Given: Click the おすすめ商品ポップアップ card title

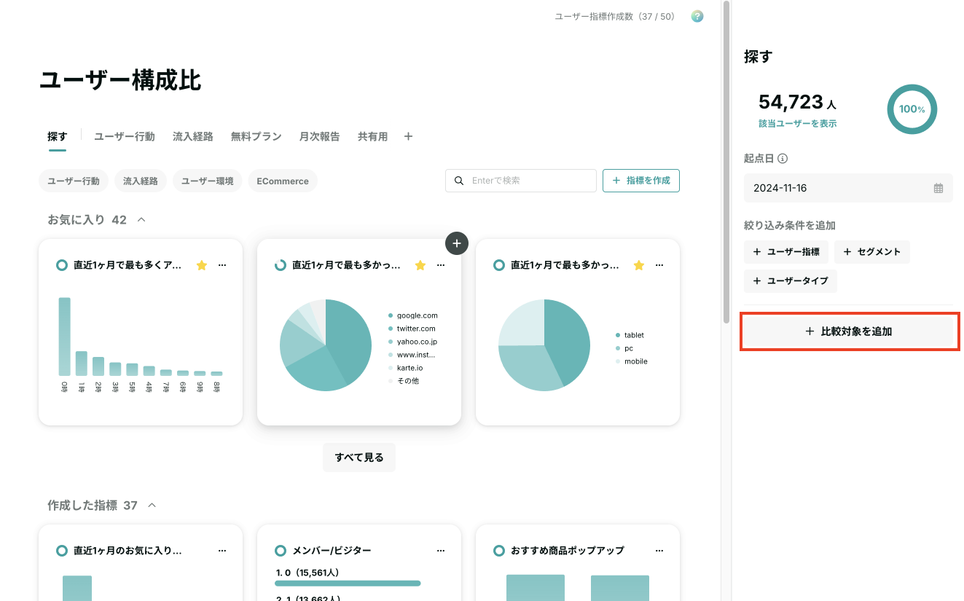Looking at the screenshot, I should click(568, 551).
